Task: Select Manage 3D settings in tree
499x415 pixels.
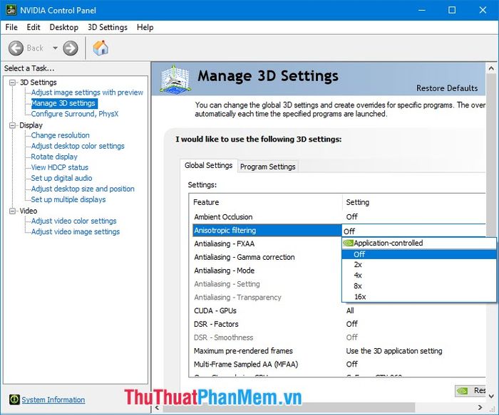Action: tap(63, 103)
